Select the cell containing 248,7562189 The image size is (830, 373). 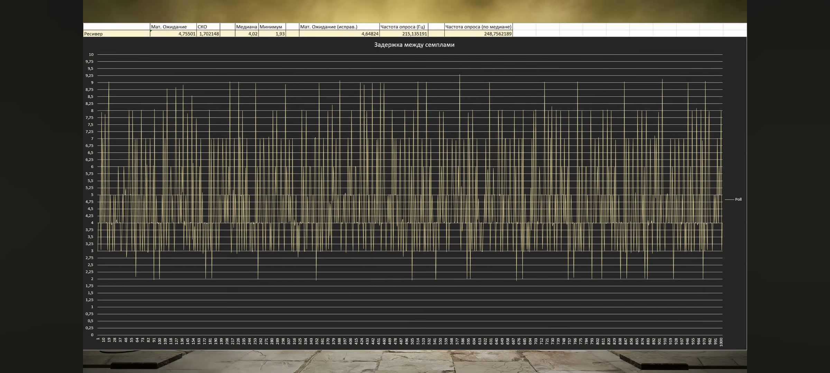tap(478, 34)
